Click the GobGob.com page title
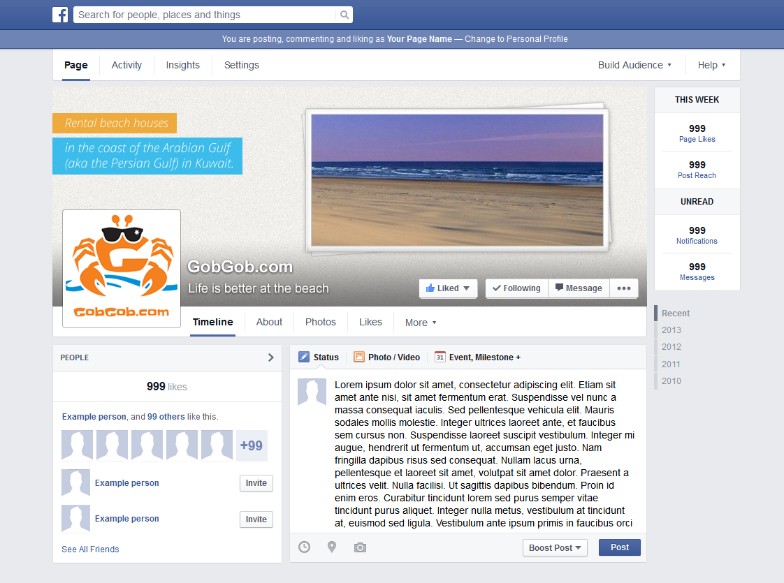The height and width of the screenshot is (583, 784). 240,267
